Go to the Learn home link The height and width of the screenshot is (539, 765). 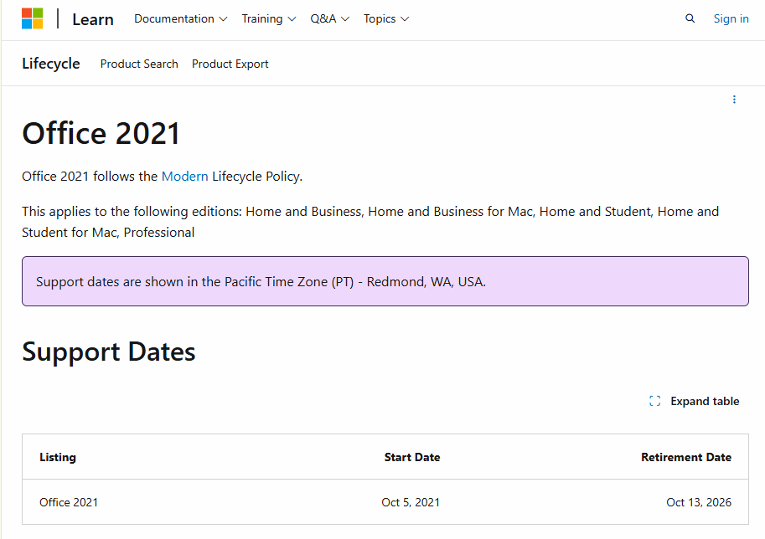pyautogui.click(x=93, y=19)
